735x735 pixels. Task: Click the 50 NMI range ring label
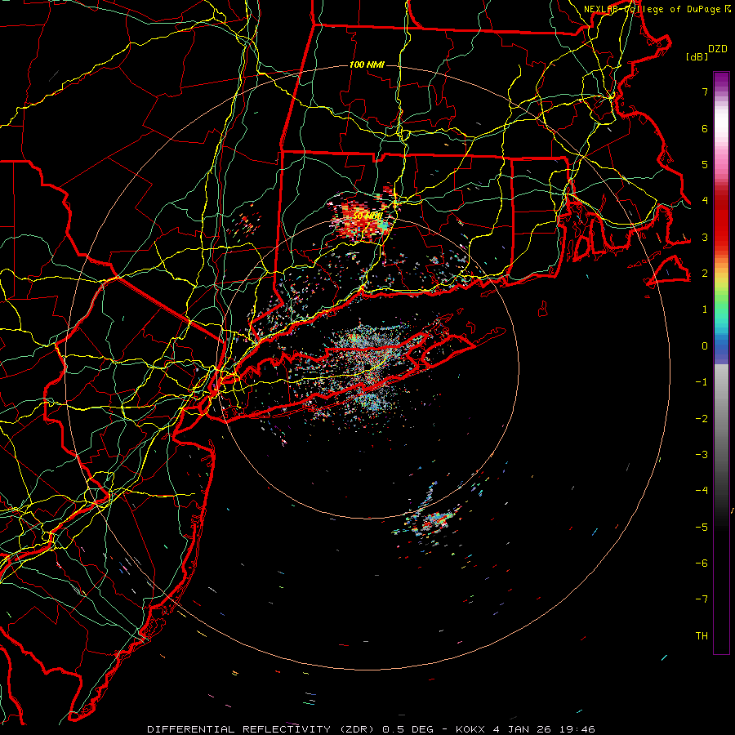click(367, 216)
